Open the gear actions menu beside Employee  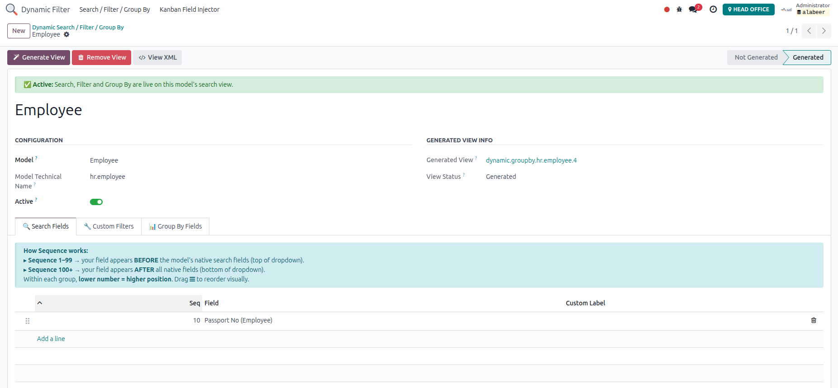pyautogui.click(x=66, y=34)
